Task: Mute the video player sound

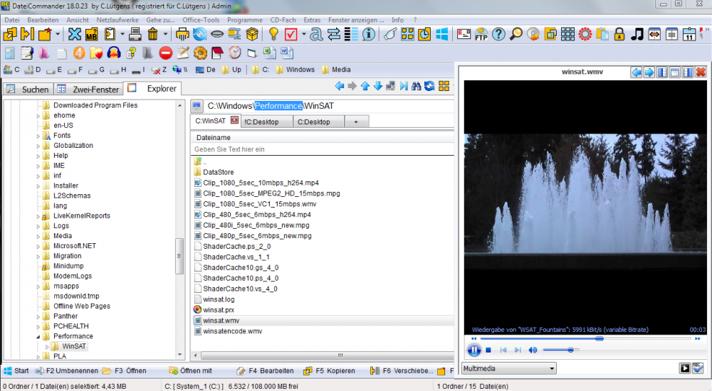Action: click(533, 350)
